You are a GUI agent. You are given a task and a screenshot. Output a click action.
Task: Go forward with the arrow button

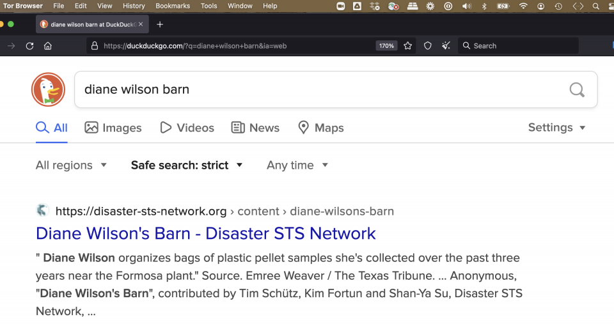[12, 46]
